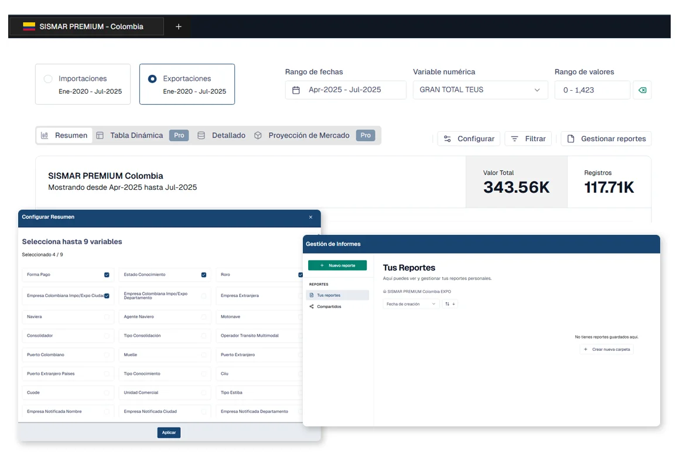Check Empresa Colombiana Impo/Expo Departamento checkbox
Viewport: 683px width, 458px height.
pyautogui.click(x=203, y=296)
